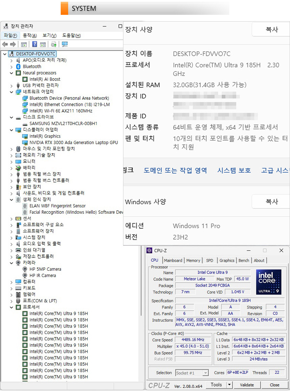
Task: Select the HP 5MP Camera device
Action: [45, 269]
